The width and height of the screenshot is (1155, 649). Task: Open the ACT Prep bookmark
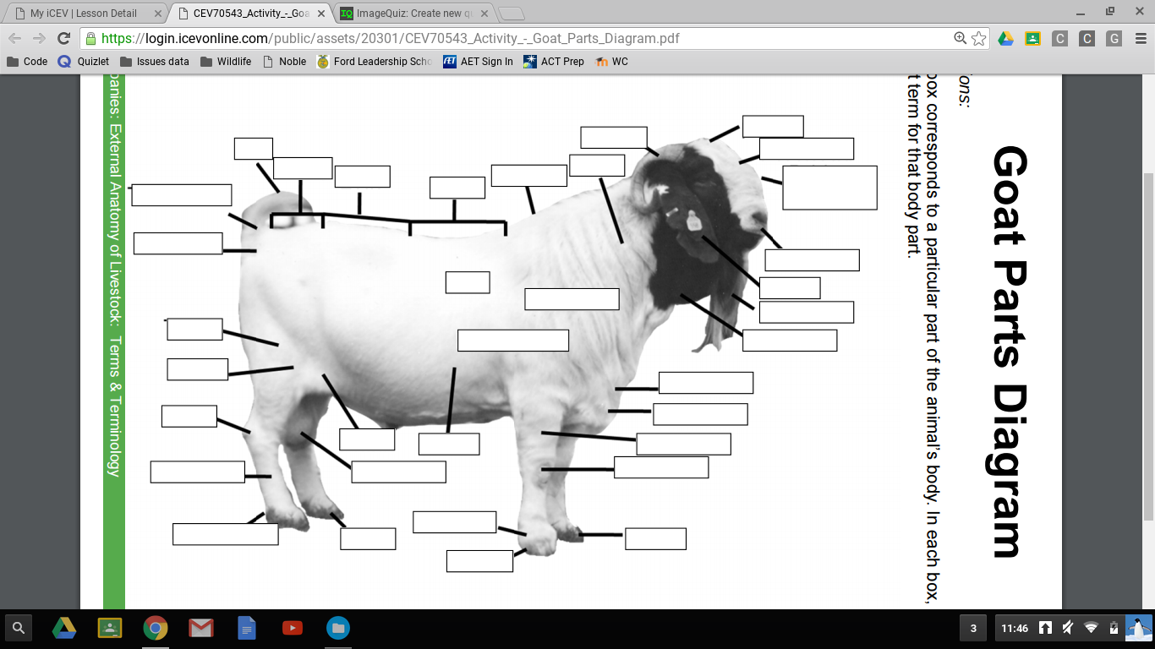pyautogui.click(x=554, y=62)
